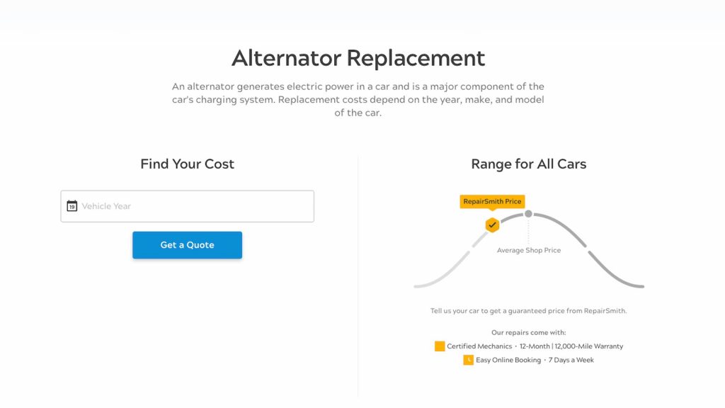The image size is (725, 408).
Task: Switch to the Find Your Cost section
Action: pyautogui.click(x=187, y=164)
